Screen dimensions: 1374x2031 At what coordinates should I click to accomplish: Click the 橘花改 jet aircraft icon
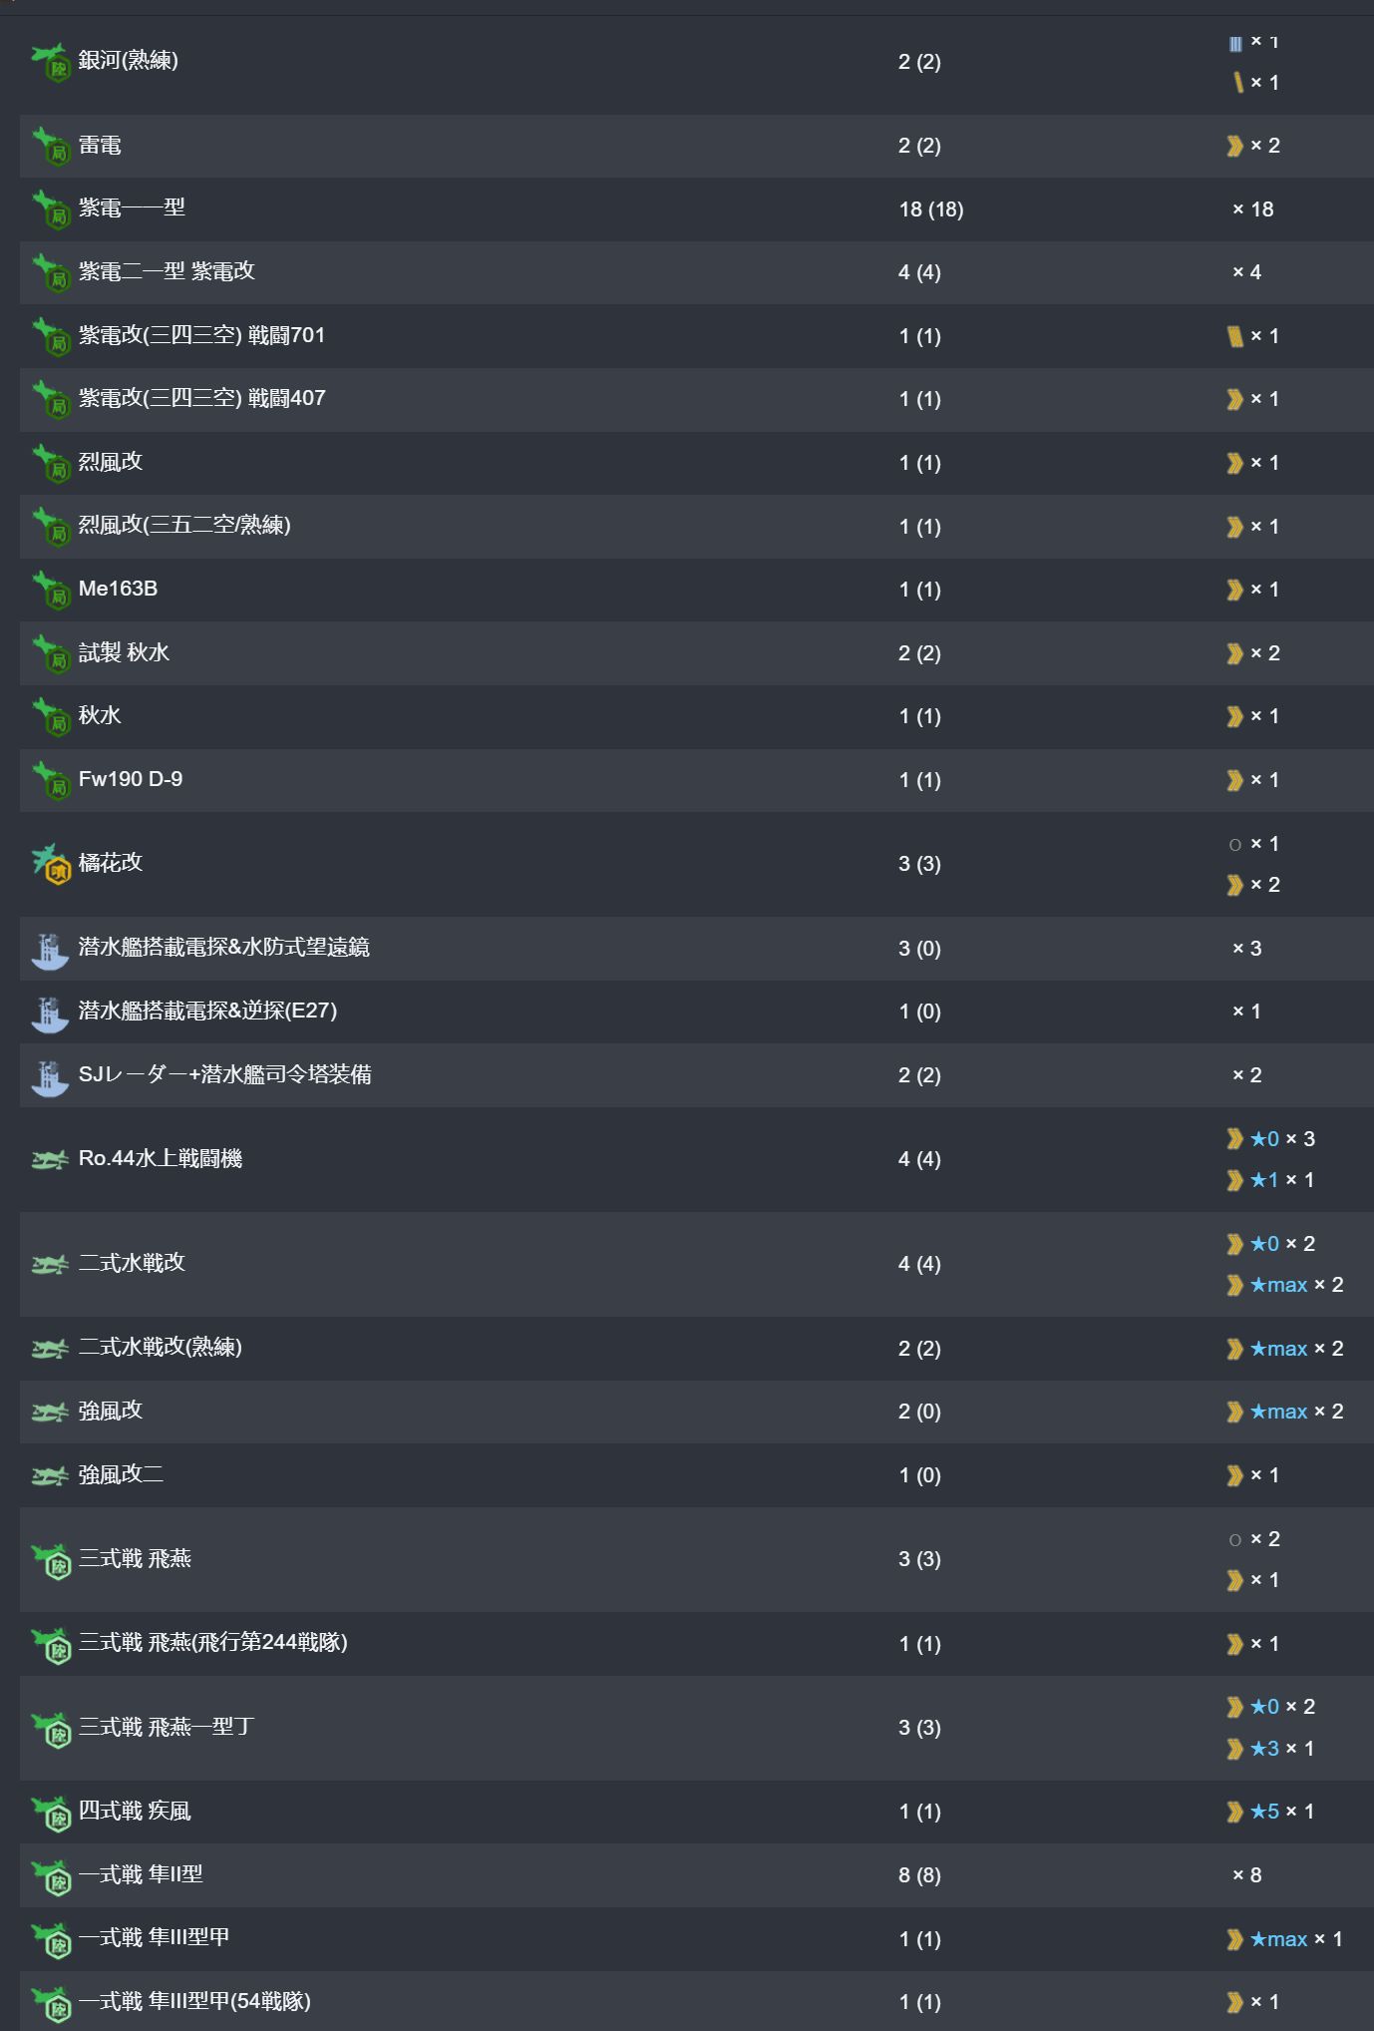coord(50,864)
